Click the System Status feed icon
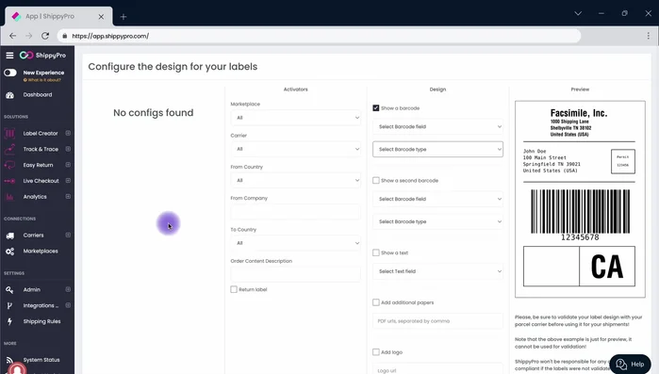The height and width of the screenshot is (374, 659). tap(9, 360)
